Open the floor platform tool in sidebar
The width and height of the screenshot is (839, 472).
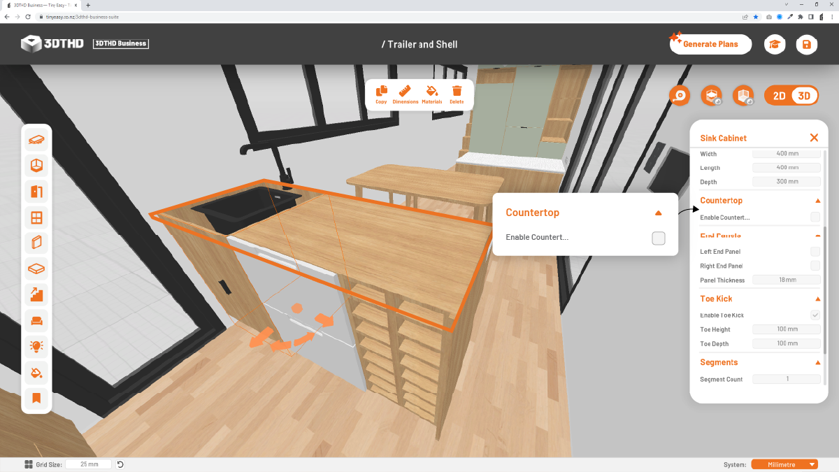36,269
